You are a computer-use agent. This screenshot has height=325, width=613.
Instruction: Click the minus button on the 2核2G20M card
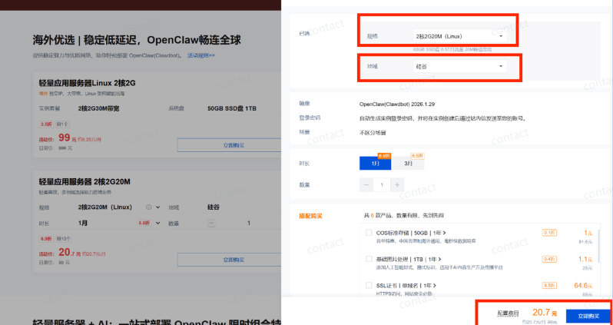click(x=211, y=224)
